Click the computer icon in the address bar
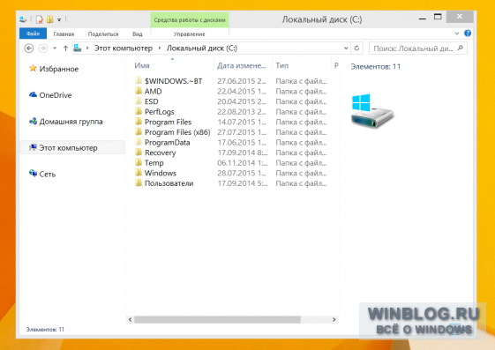 78,48
